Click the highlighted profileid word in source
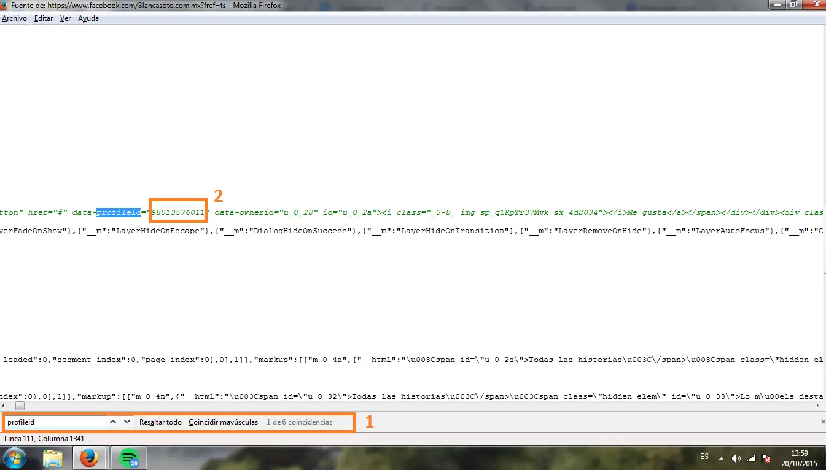The height and width of the screenshot is (470, 826). (x=118, y=212)
